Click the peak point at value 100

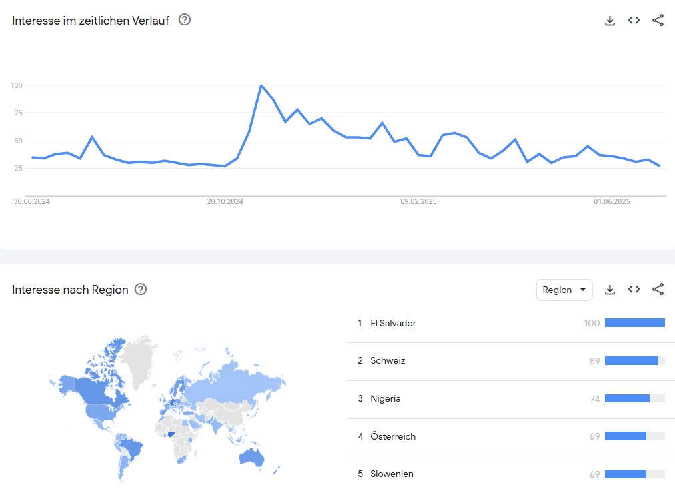[x=261, y=85]
